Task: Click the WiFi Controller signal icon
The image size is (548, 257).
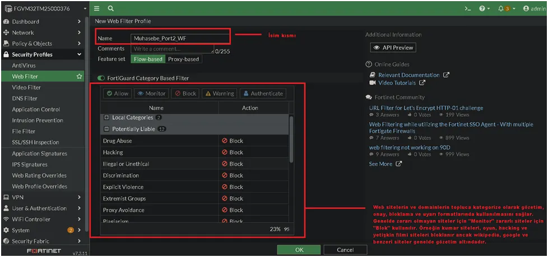Action: pos(6,220)
